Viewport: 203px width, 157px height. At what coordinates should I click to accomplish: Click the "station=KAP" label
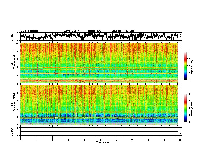click(95, 31)
